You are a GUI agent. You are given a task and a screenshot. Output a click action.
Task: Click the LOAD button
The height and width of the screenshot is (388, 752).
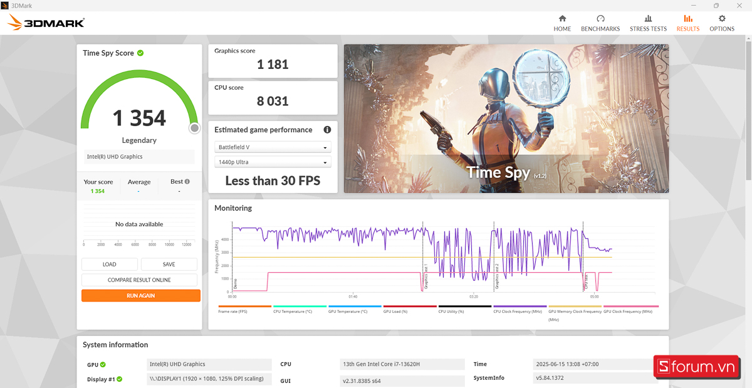110,265
